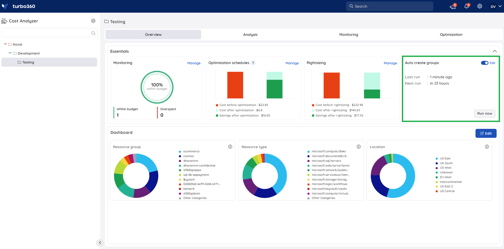Image resolution: width=504 pixels, height=249 pixels.
Task: Click US Central legend entry
Action: (x=445, y=191)
